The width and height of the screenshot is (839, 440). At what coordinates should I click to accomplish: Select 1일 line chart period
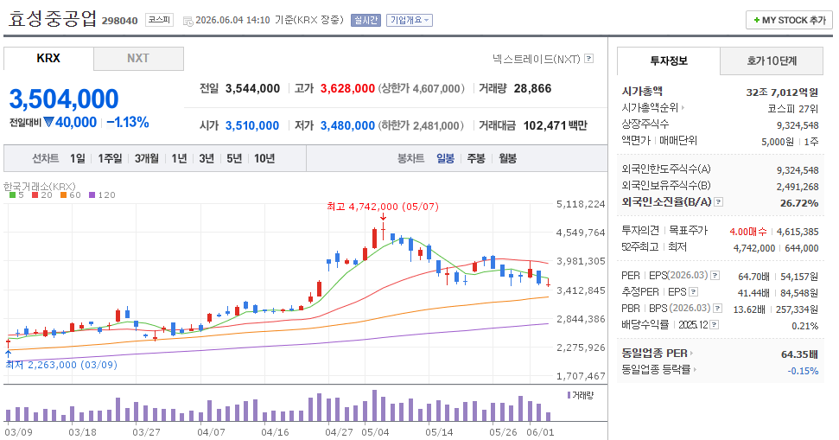pyautogui.click(x=77, y=158)
